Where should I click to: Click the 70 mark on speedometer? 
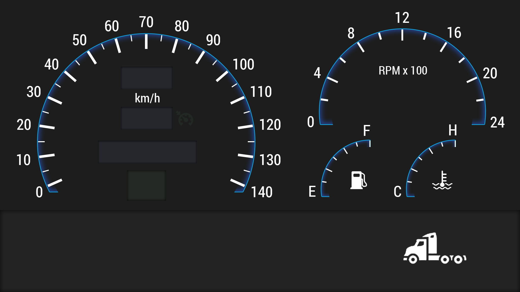(146, 22)
